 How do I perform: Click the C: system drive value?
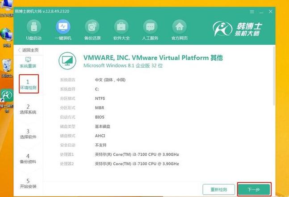pyautogui.click(x=97, y=89)
